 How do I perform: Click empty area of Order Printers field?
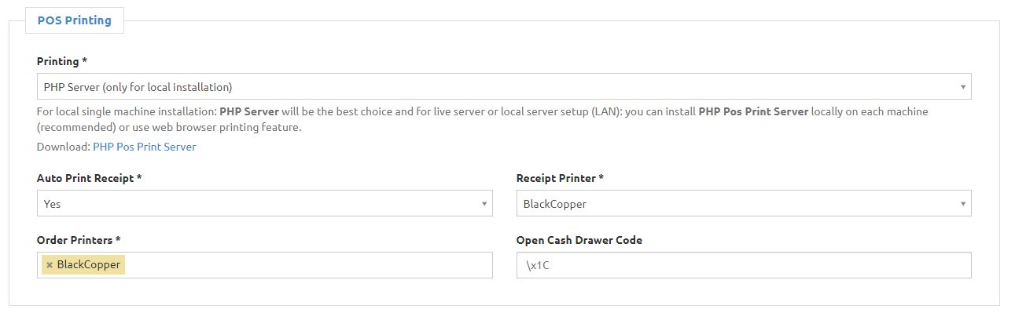(x=308, y=265)
